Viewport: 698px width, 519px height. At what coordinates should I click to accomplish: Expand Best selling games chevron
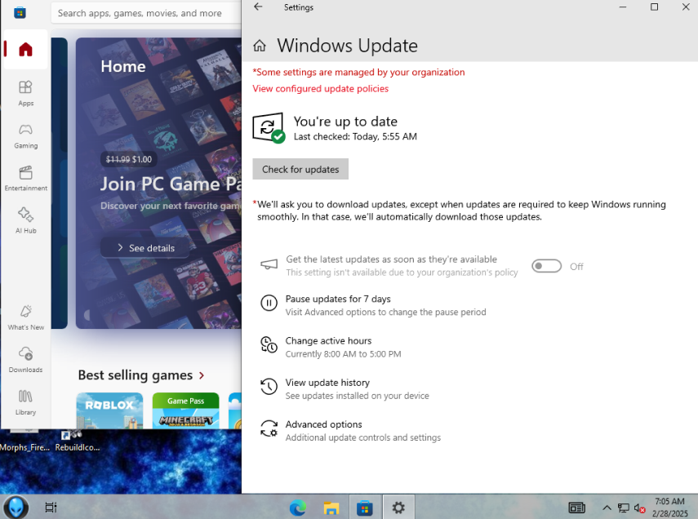(x=202, y=375)
